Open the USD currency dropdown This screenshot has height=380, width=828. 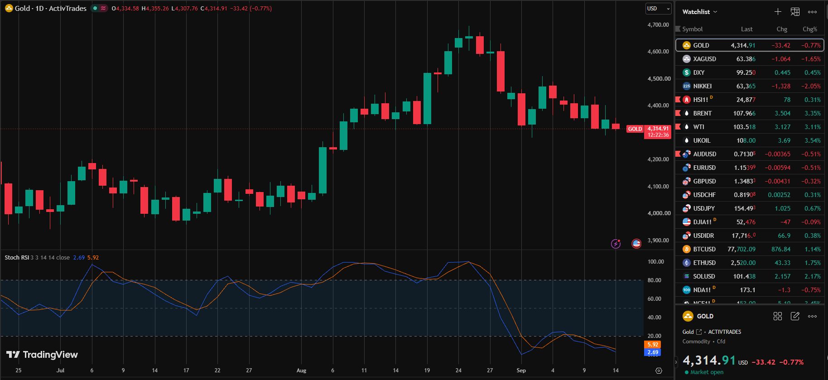(x=658, y=9)
